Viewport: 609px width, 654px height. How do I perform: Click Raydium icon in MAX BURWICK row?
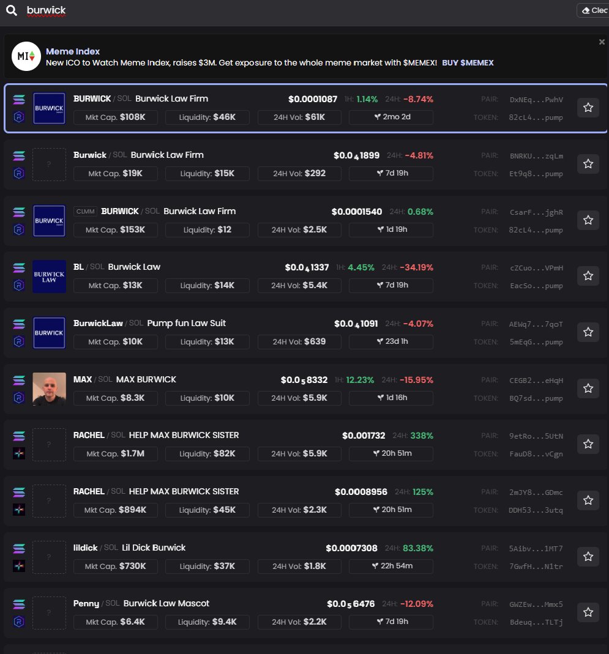click(19, 398)
